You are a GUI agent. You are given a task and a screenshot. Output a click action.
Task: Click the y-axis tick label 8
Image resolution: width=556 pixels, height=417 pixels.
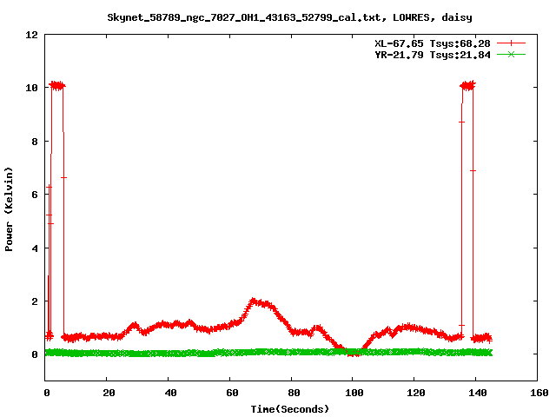coord(35,142)
